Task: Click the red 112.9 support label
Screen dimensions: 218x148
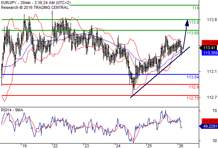Action: pos(194,87)
